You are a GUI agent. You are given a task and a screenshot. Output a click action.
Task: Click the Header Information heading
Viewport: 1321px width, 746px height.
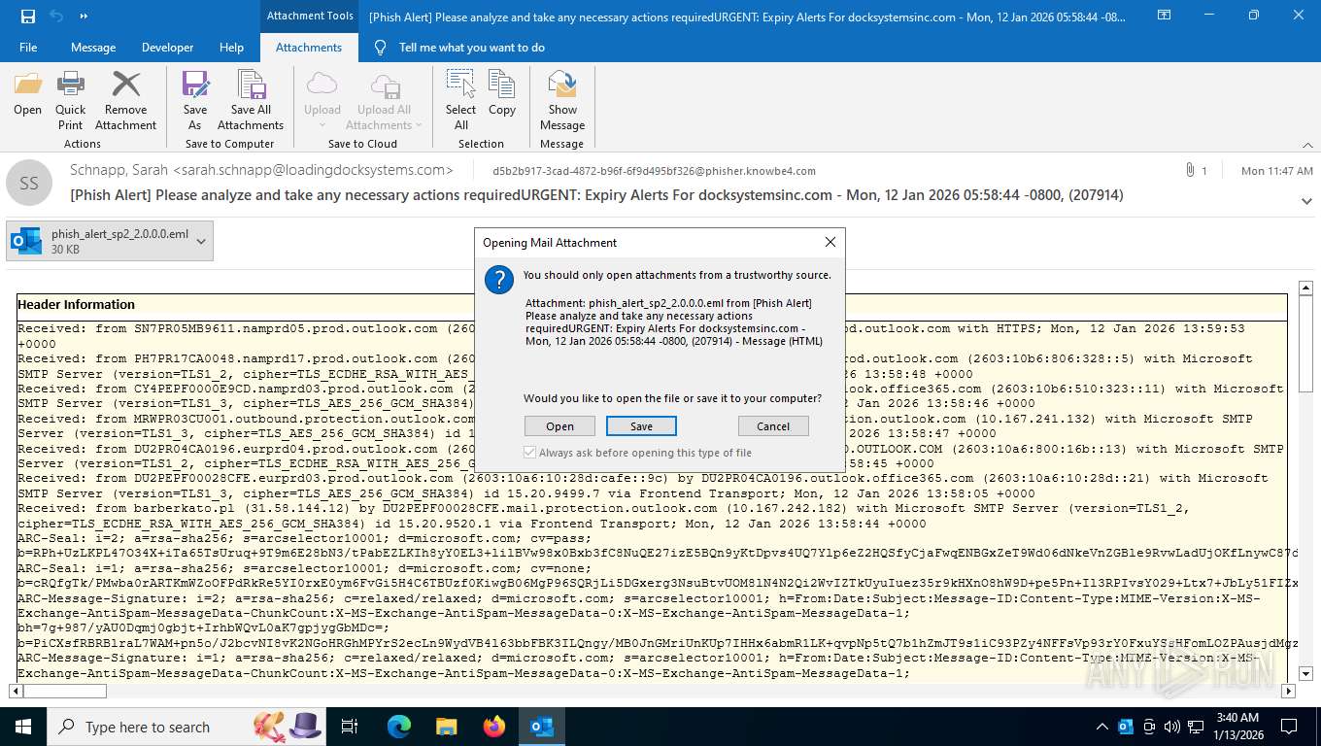76,304
